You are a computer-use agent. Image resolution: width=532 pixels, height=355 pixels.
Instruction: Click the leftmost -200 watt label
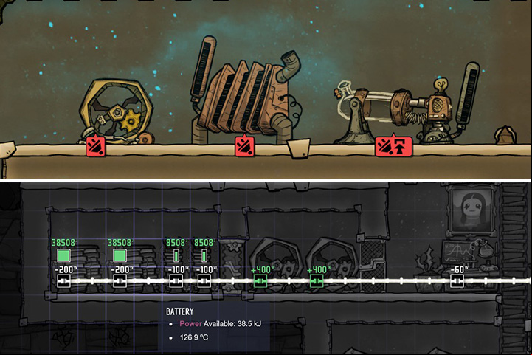pyautogui.click(x=66, y=270)
